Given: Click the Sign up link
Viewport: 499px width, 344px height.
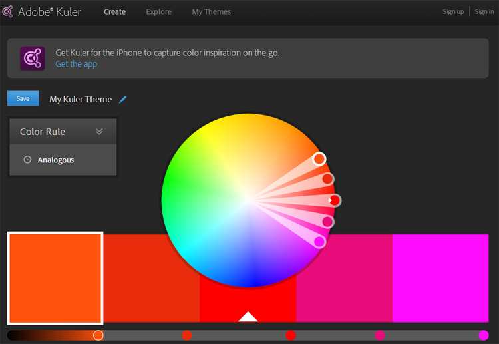Looking at the screenshot, I should tap(453, 11).
